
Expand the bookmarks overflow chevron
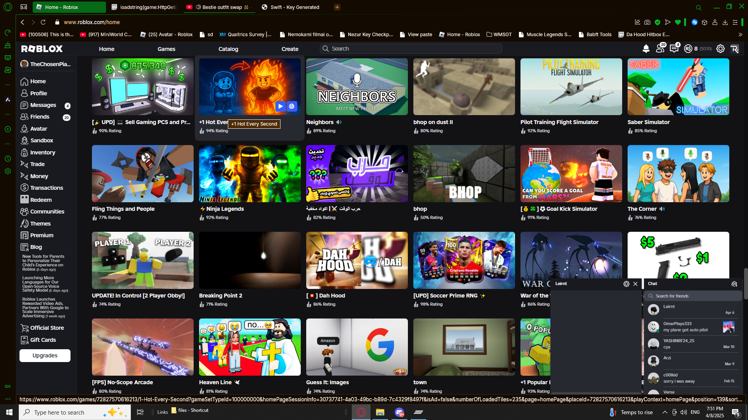click(x=740, y=35)
